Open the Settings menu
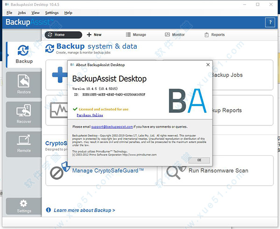 [x=52, y=13]
